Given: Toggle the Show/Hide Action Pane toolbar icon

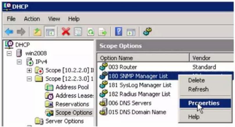Looking at the screenshot, I should 131,32.
